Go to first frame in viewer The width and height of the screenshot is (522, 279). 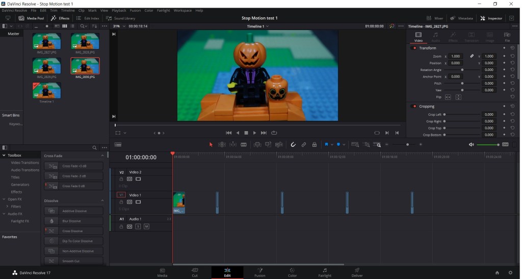coord(229,133)
